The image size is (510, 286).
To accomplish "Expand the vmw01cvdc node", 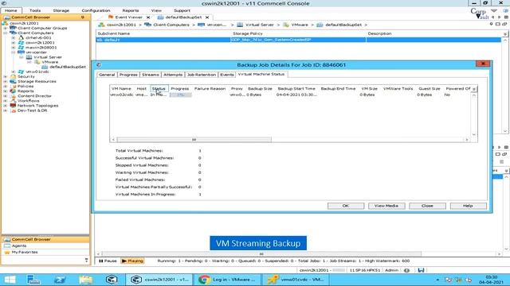I will (14, 71).
